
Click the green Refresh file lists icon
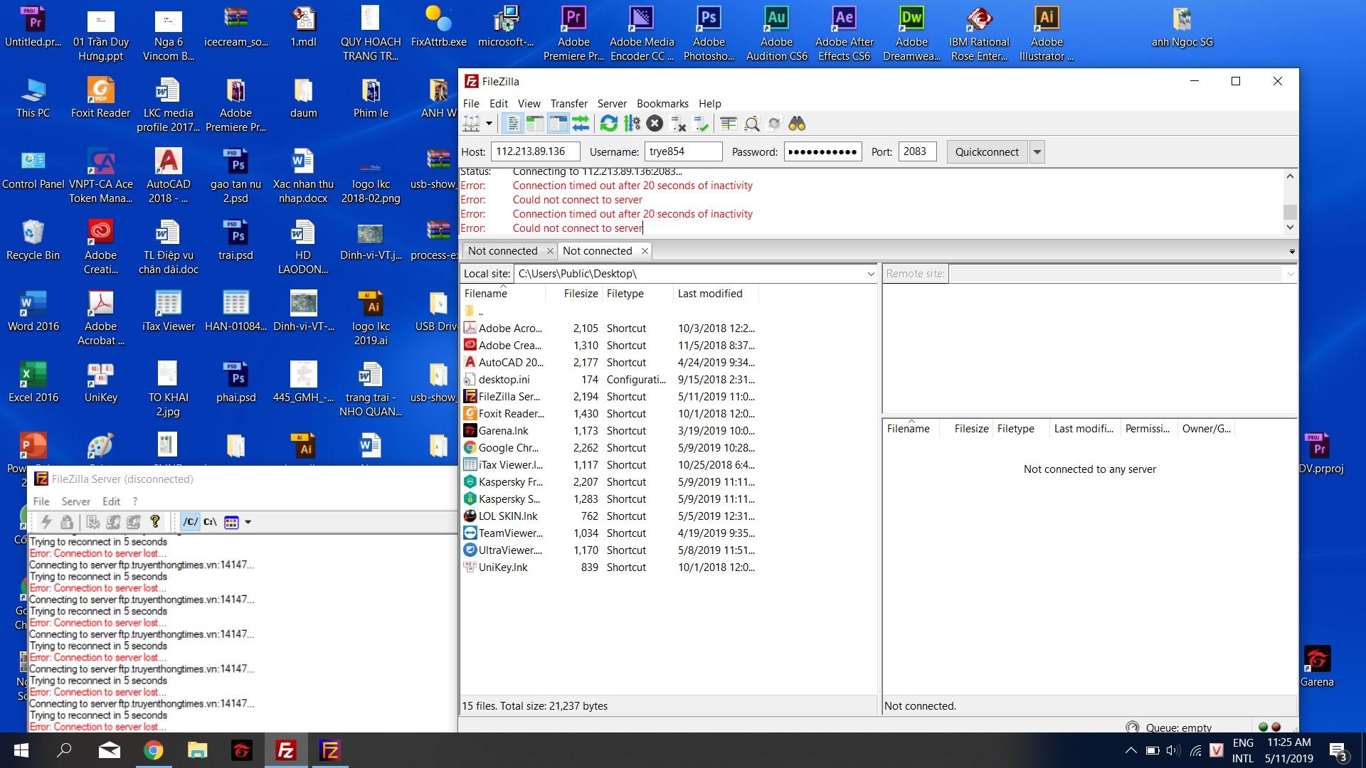coord(608,124)
